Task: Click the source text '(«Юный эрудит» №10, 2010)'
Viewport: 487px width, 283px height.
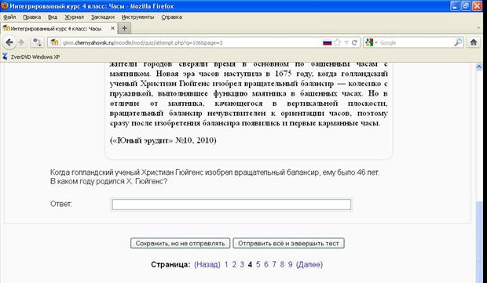Action: pyautogui.click(x=163, y=140)
